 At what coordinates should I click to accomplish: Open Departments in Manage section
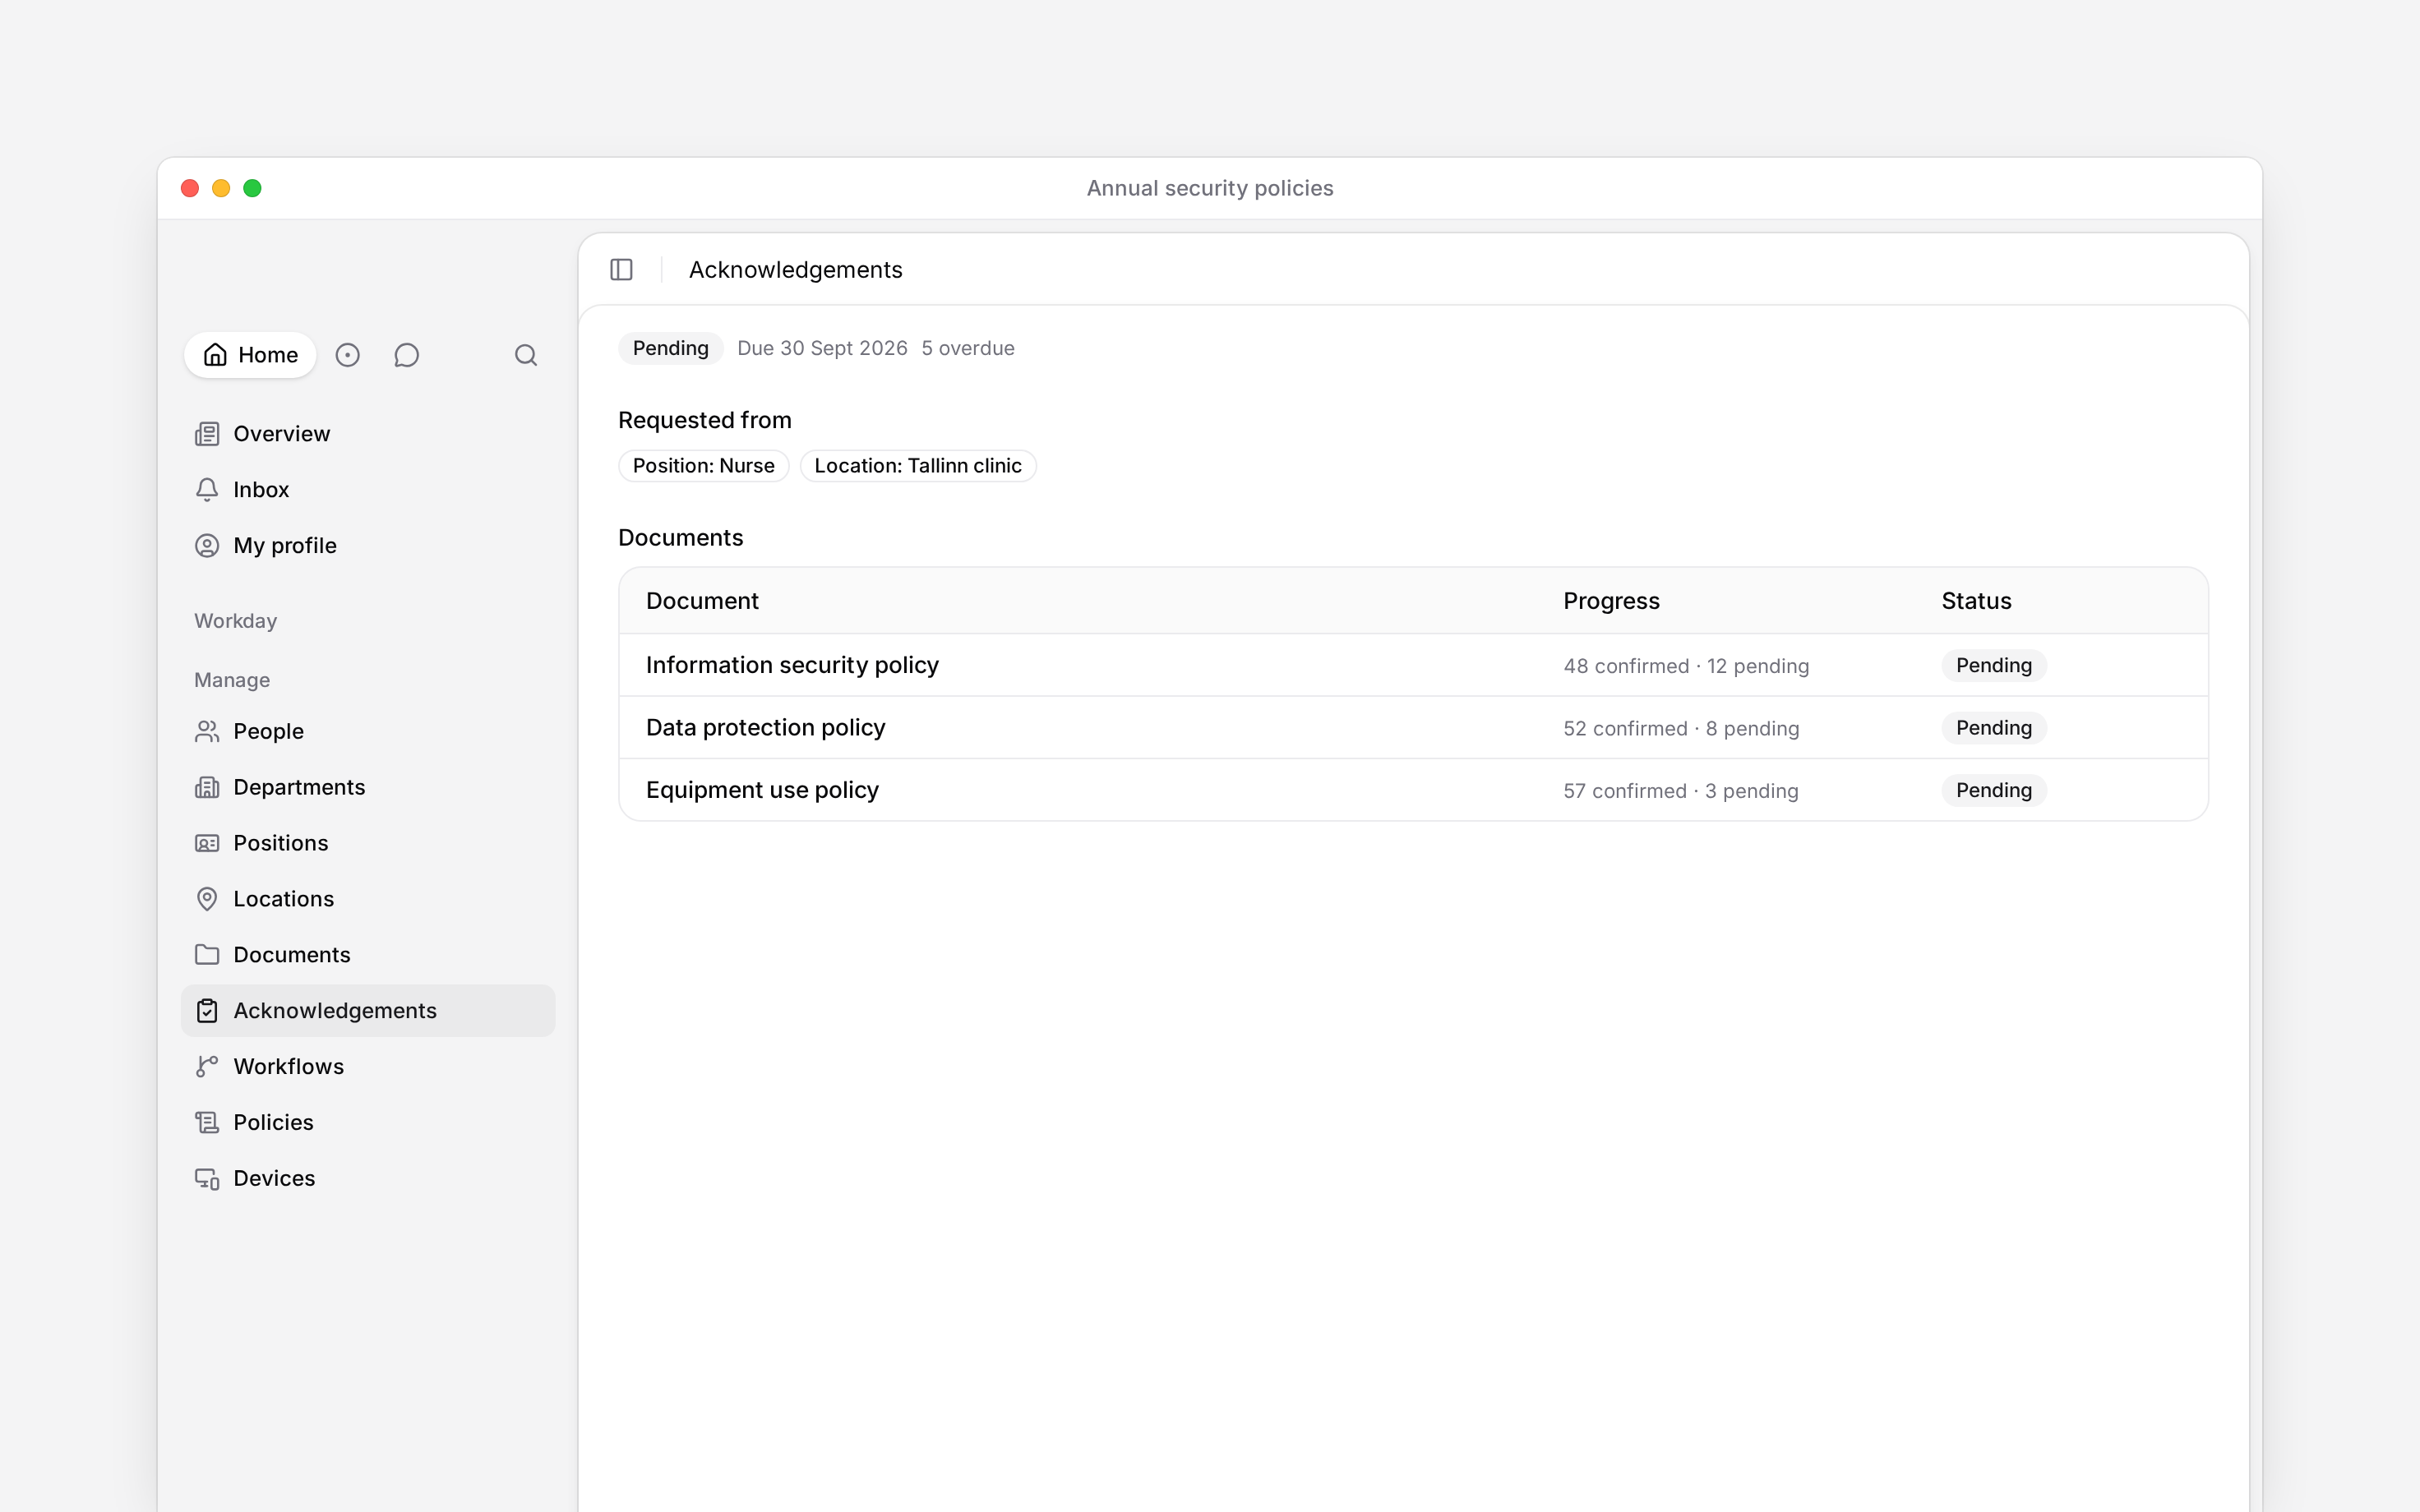point(368,788)
